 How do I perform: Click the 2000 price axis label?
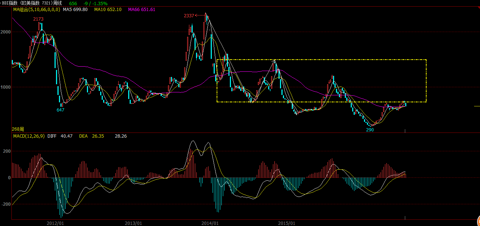[6, 32]
